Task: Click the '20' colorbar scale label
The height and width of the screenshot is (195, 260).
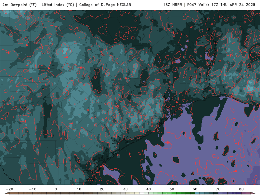Action: pyautogui.click(x=102, y=189)
